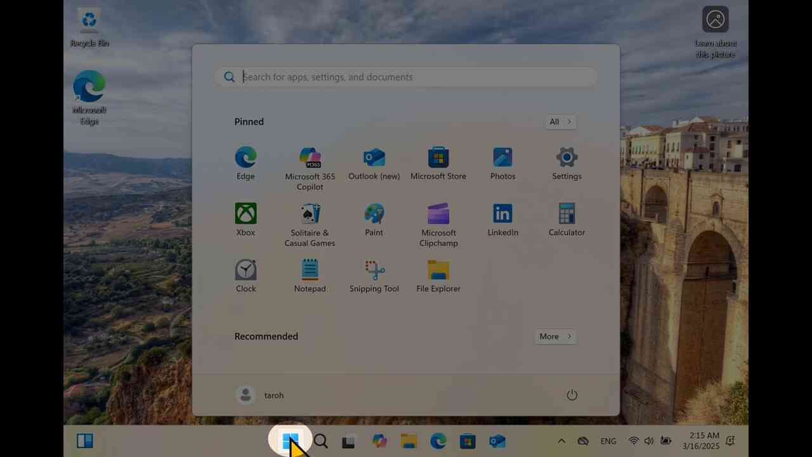This screenshot has width=812, height=457.
Task: Open Wi-Fi network quick settings
Action: coord(633,440)
